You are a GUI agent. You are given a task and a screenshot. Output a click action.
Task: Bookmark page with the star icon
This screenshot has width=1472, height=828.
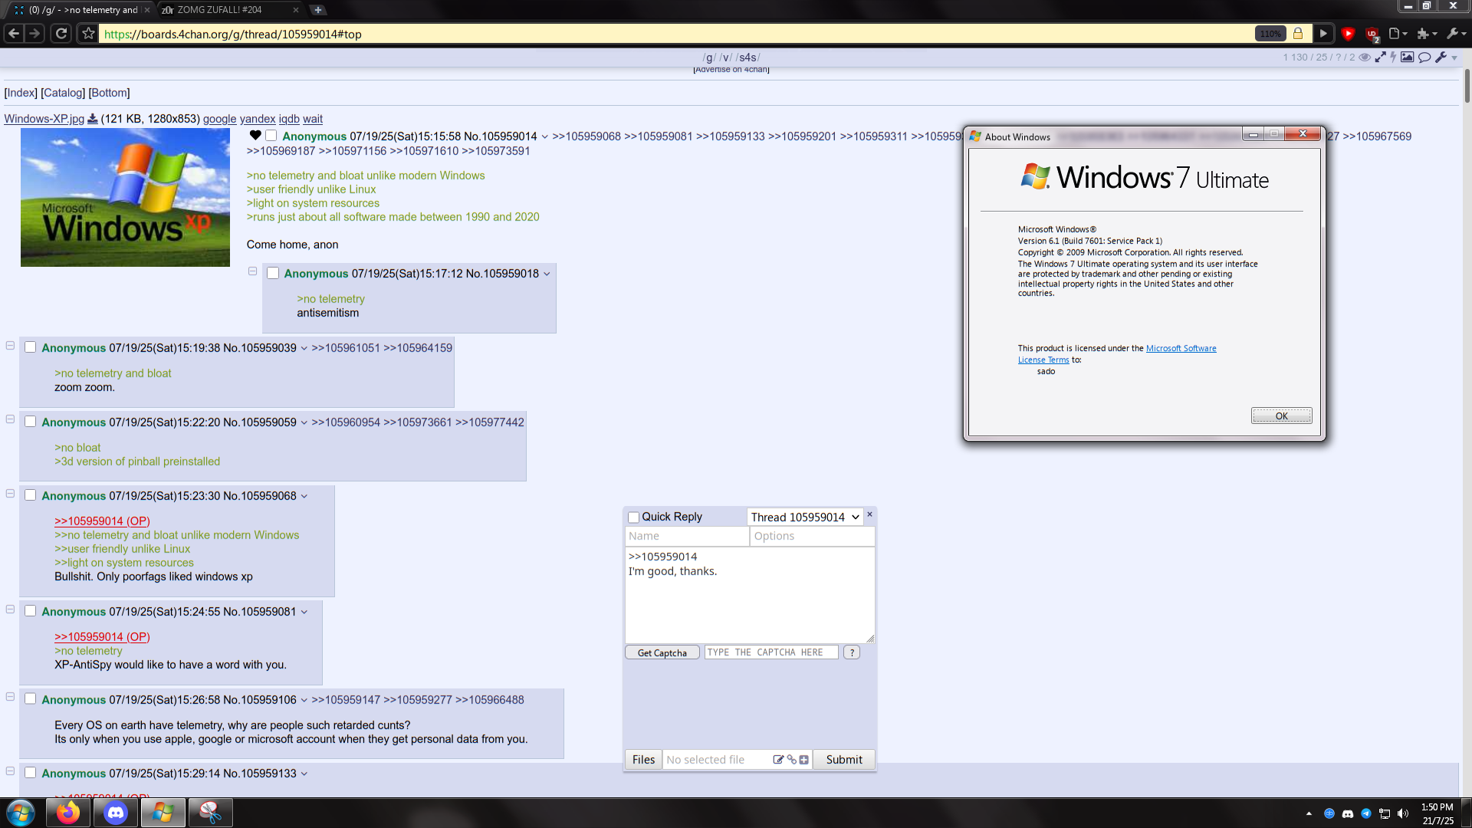tap(88, 34)
